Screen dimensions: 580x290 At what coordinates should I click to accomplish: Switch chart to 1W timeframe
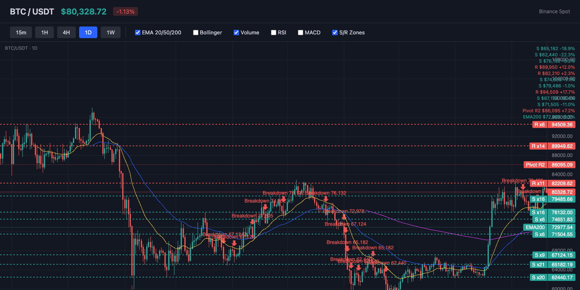[x=111, y=32]
